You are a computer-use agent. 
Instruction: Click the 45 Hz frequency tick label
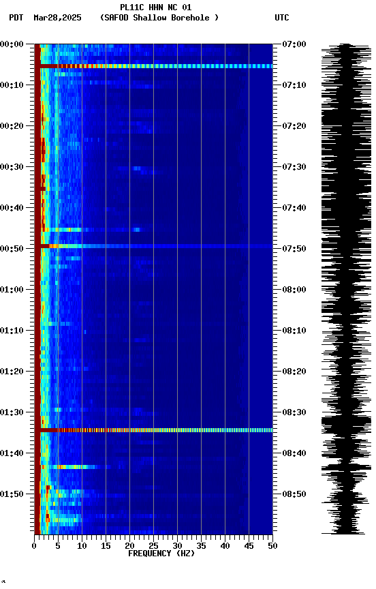click(x=249, y=546)
